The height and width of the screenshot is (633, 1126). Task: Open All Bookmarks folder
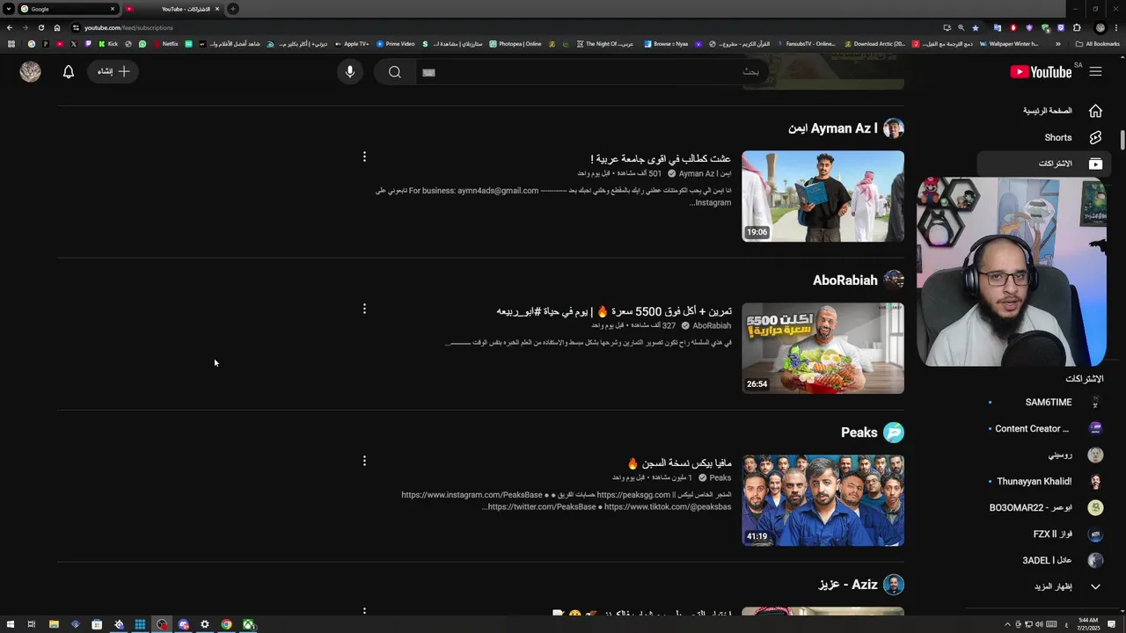tap(1098, 44)
